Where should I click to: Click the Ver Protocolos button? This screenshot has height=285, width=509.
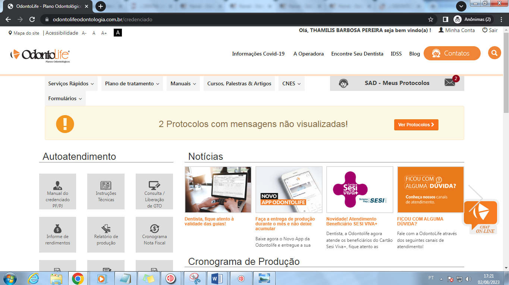pyautogui.click(x=416, y=125)
